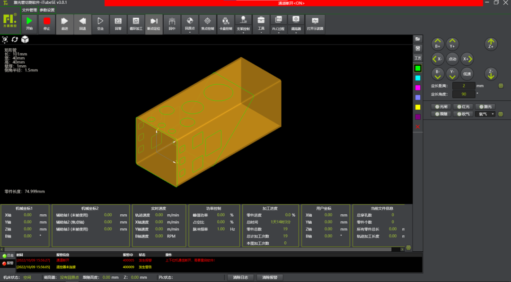The image size is (511, 282).
Task: Select the 日志 log indicator tab
Action: tap(8, 256)
